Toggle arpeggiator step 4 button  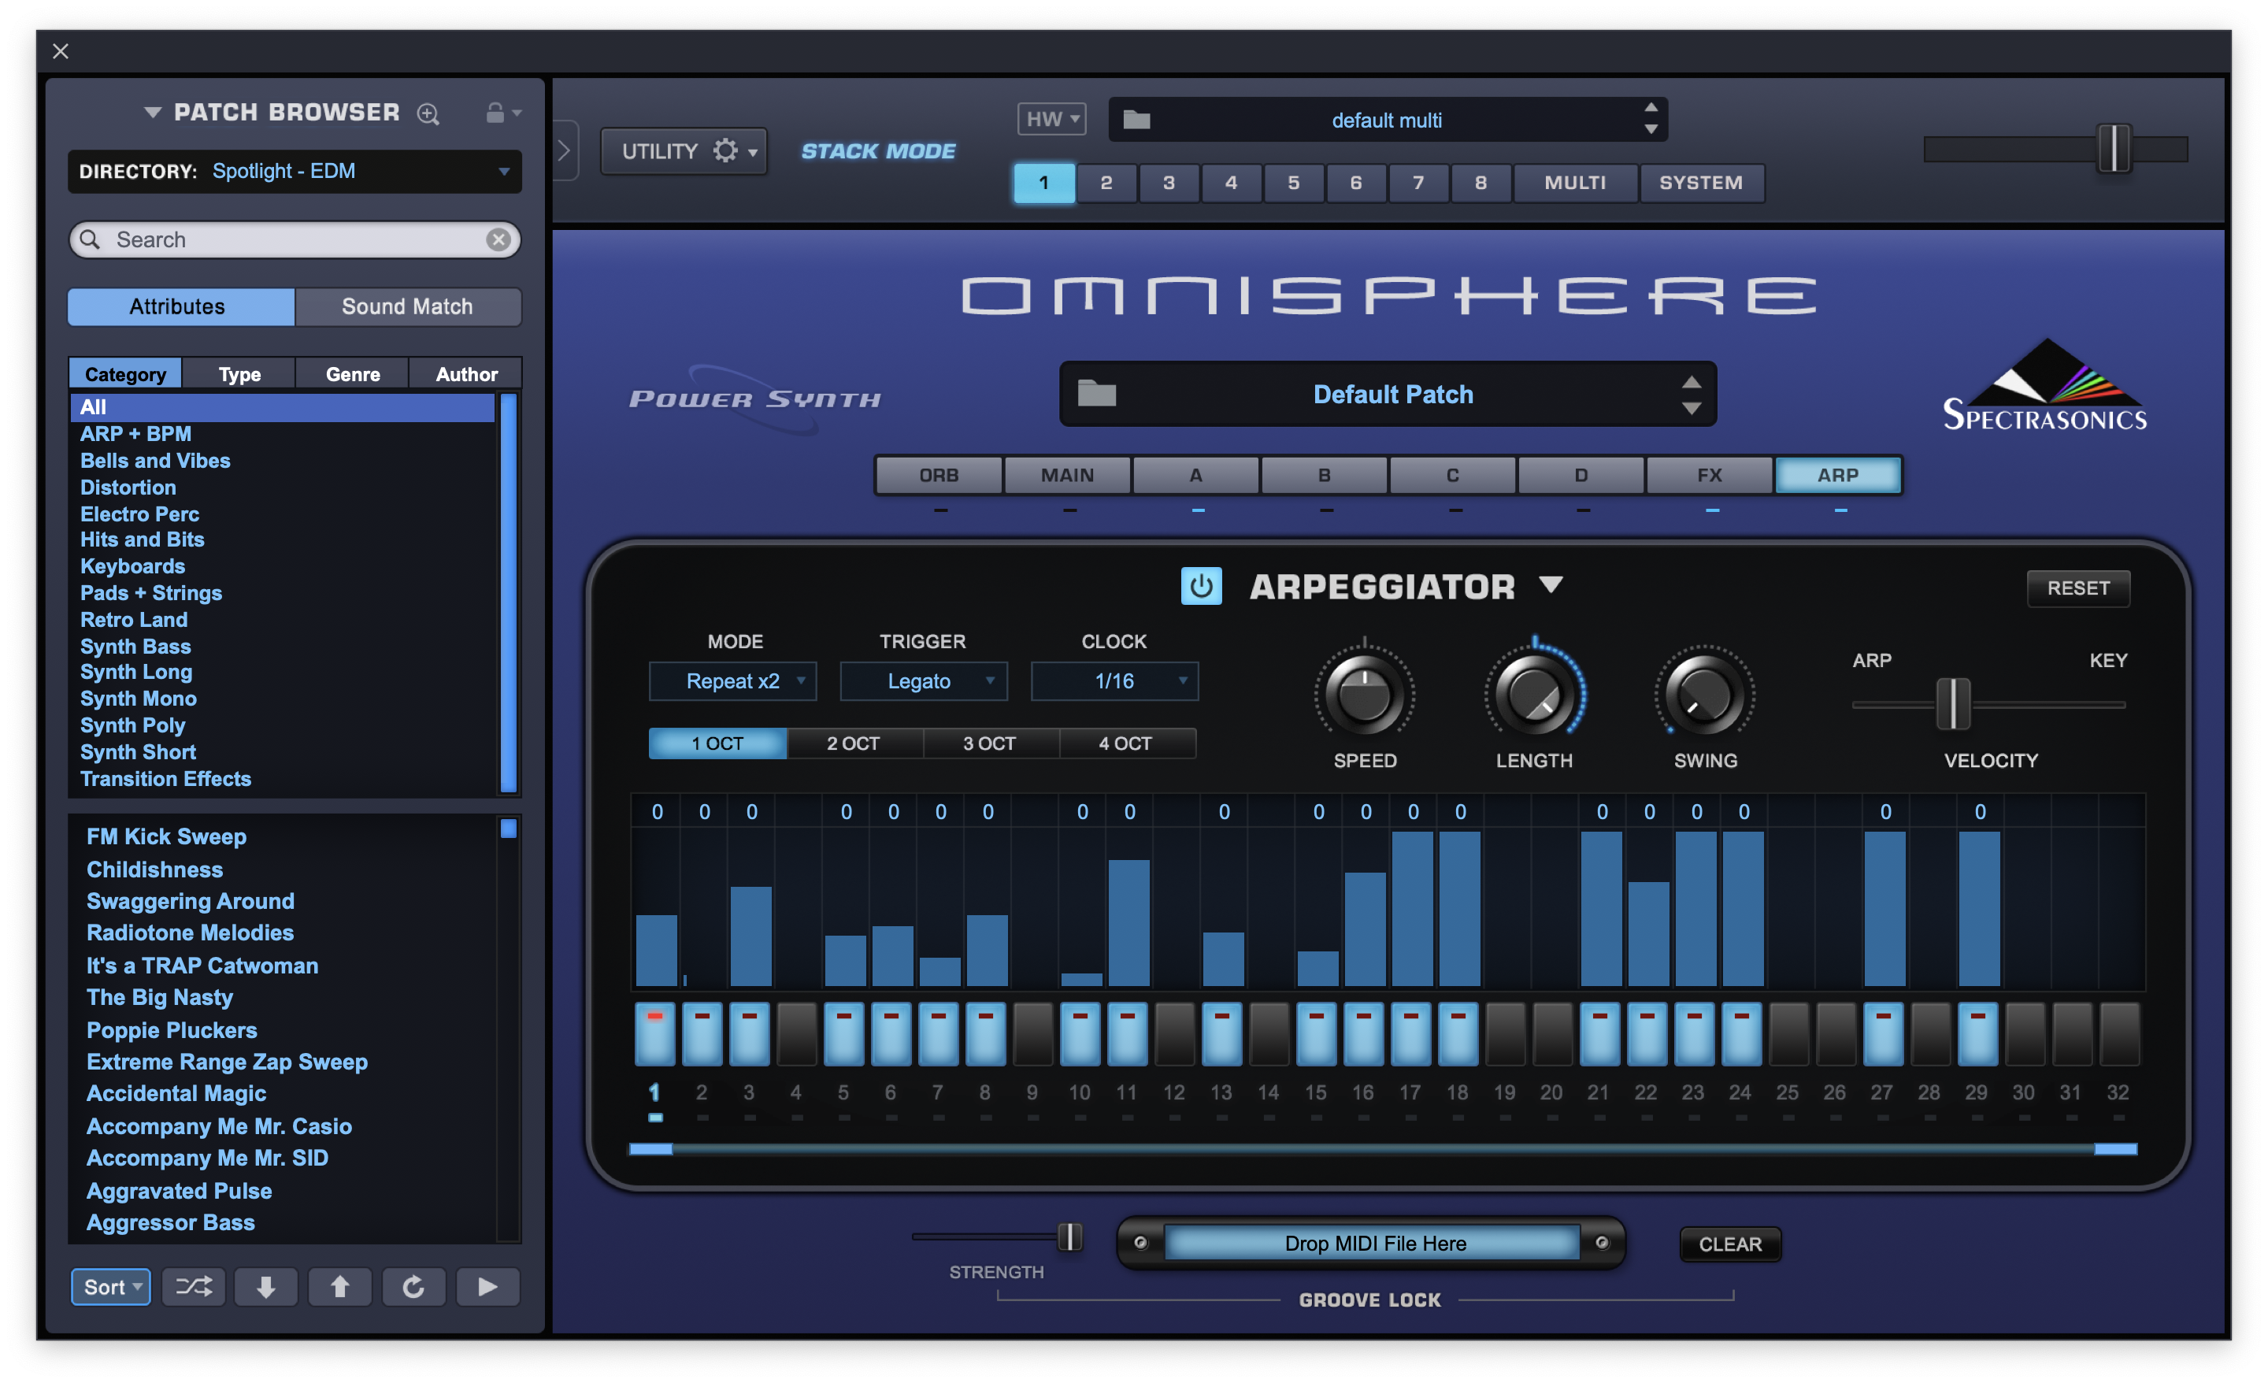pos(796,1035)
